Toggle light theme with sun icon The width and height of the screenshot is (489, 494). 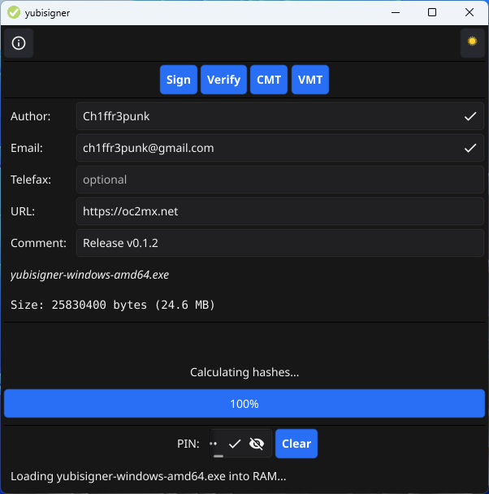pyautogui.click(x=472, y=43)
